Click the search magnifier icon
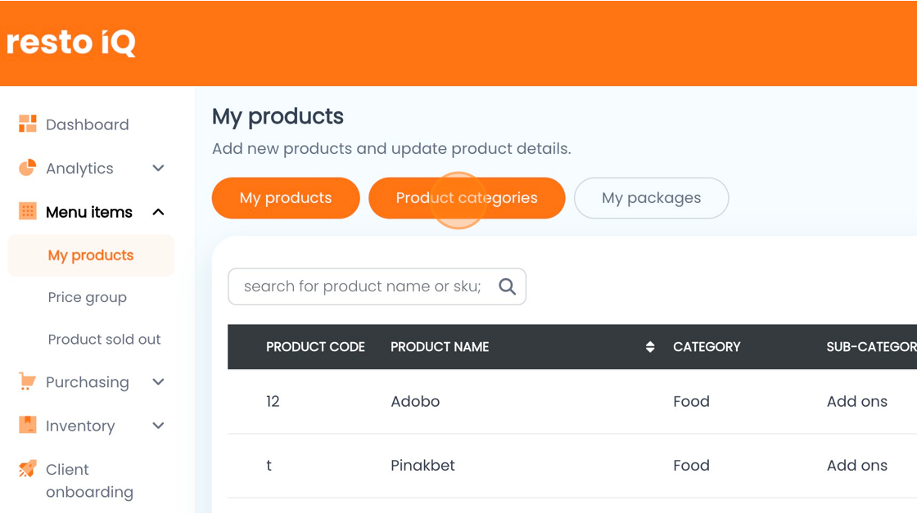The height and width of the screenshot is (514, 917). pos(507,286)
